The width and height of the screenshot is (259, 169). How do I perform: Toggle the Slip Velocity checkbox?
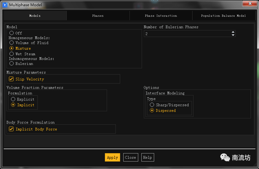point(11,79)
